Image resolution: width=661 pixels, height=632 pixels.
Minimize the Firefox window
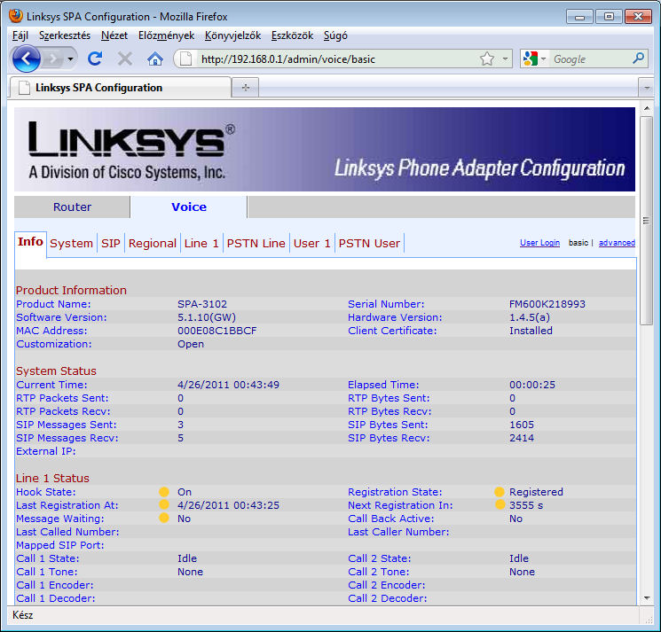pyautogui.click(x=579, y=17)
